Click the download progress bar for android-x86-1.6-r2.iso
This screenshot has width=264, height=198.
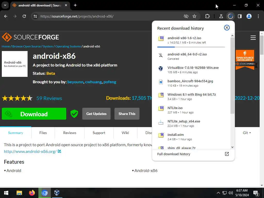[x=191, y=47]
